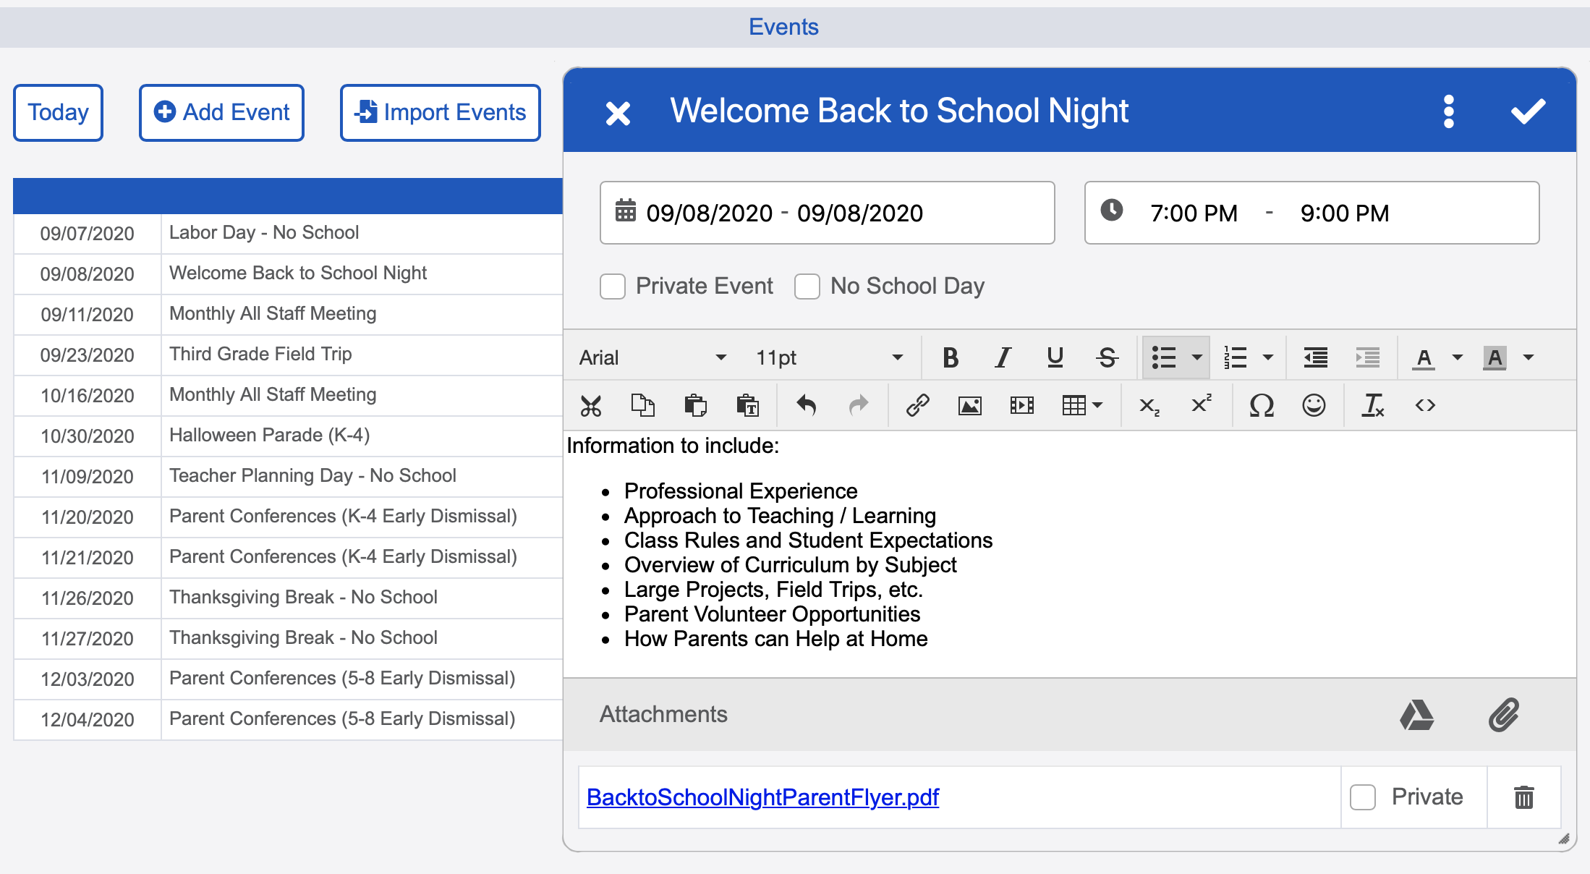
Task: Open the three-dot options menu
Action: (x=1449, y=111)
